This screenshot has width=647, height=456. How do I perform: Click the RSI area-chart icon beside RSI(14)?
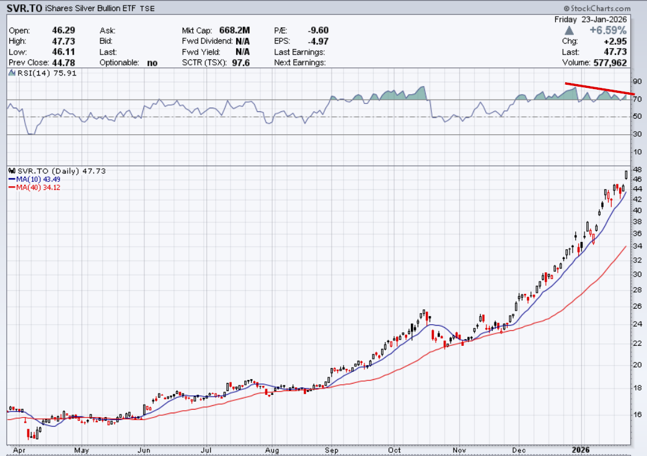point(12,74)
